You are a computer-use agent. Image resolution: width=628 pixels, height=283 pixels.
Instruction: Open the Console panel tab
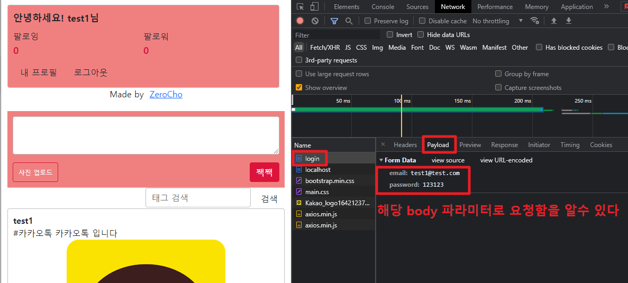383,7
